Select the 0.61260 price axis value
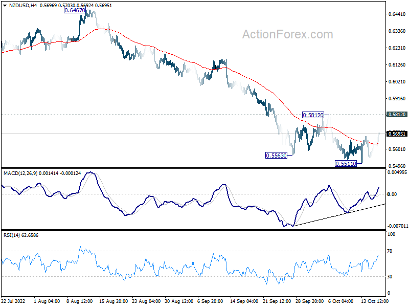This screenshot has height=307, width=409. pos(397,65)
